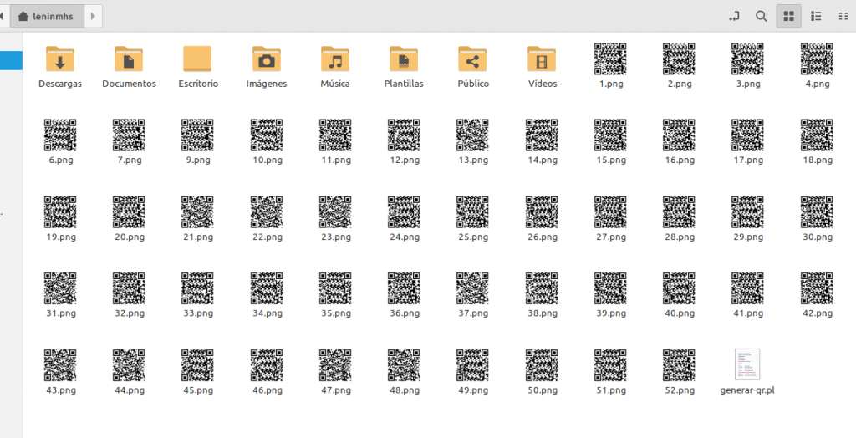Click the path bar right arrow
This screenshot has width=856, height=438.
point(93,17)
